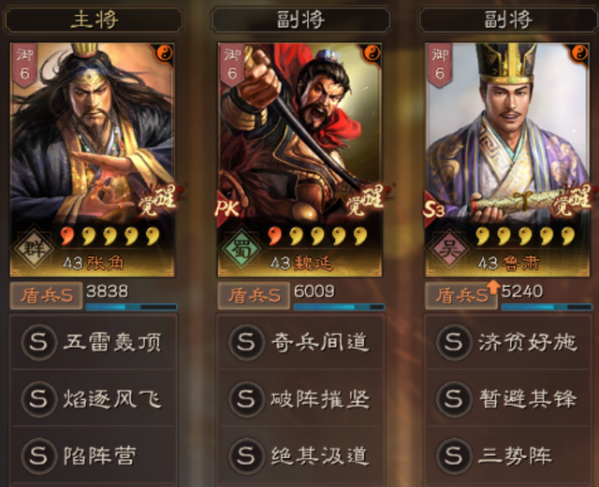Image resolution: width=599 pixels, height=487 pixels.
Task: Click the troop upgrade arrow beside 5240
Action: coord(493,287)
